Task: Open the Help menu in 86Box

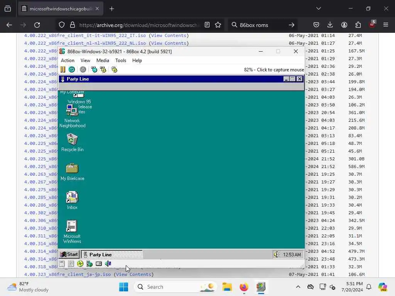Action: click(137, 61)
